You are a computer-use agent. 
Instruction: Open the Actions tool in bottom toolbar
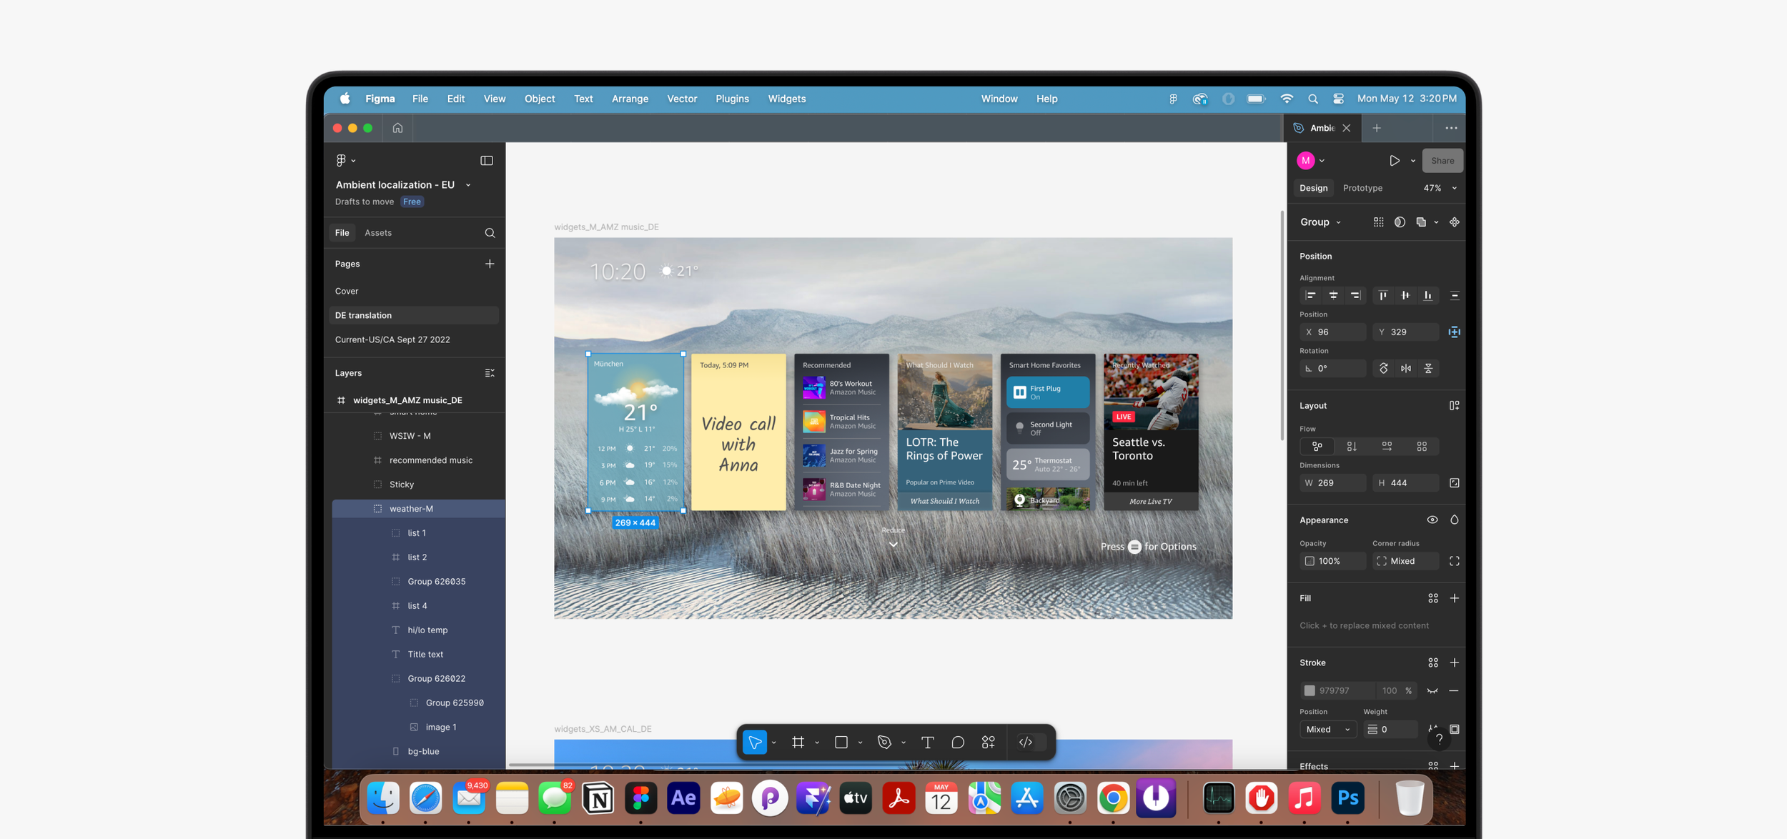(989, 743)
